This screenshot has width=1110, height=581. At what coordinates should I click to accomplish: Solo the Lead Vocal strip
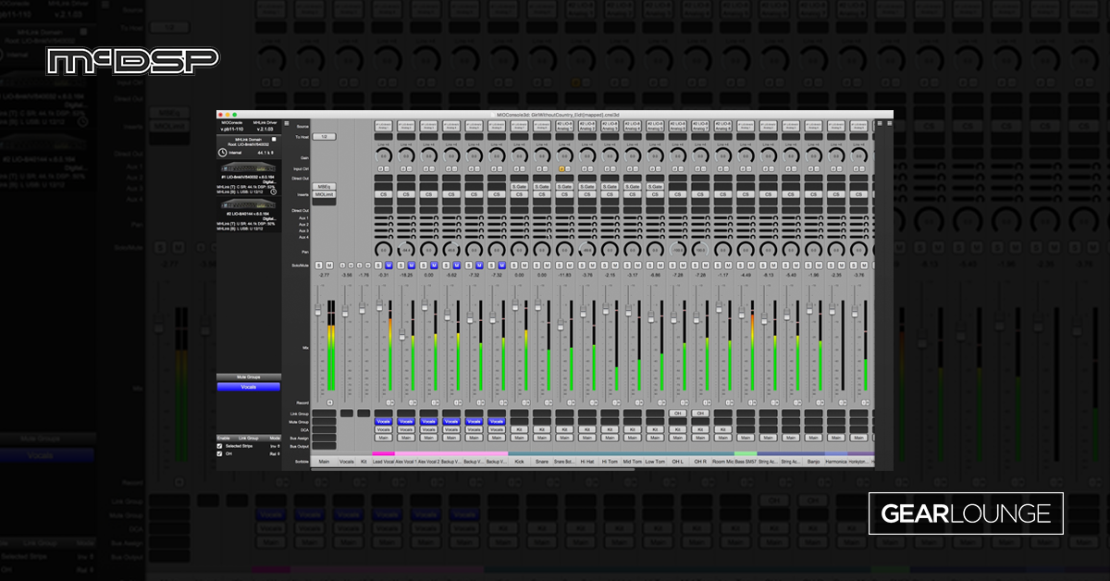click(377, 266)
